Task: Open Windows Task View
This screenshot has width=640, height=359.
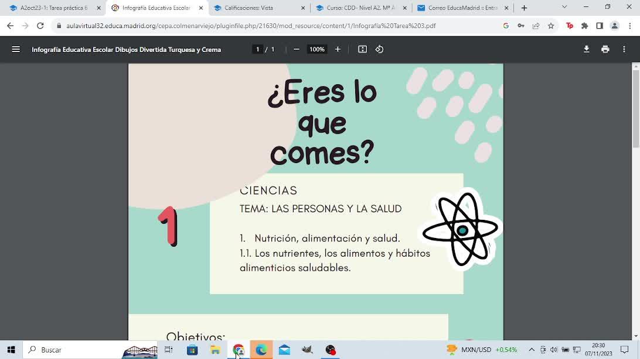Action: coord(169,350)
